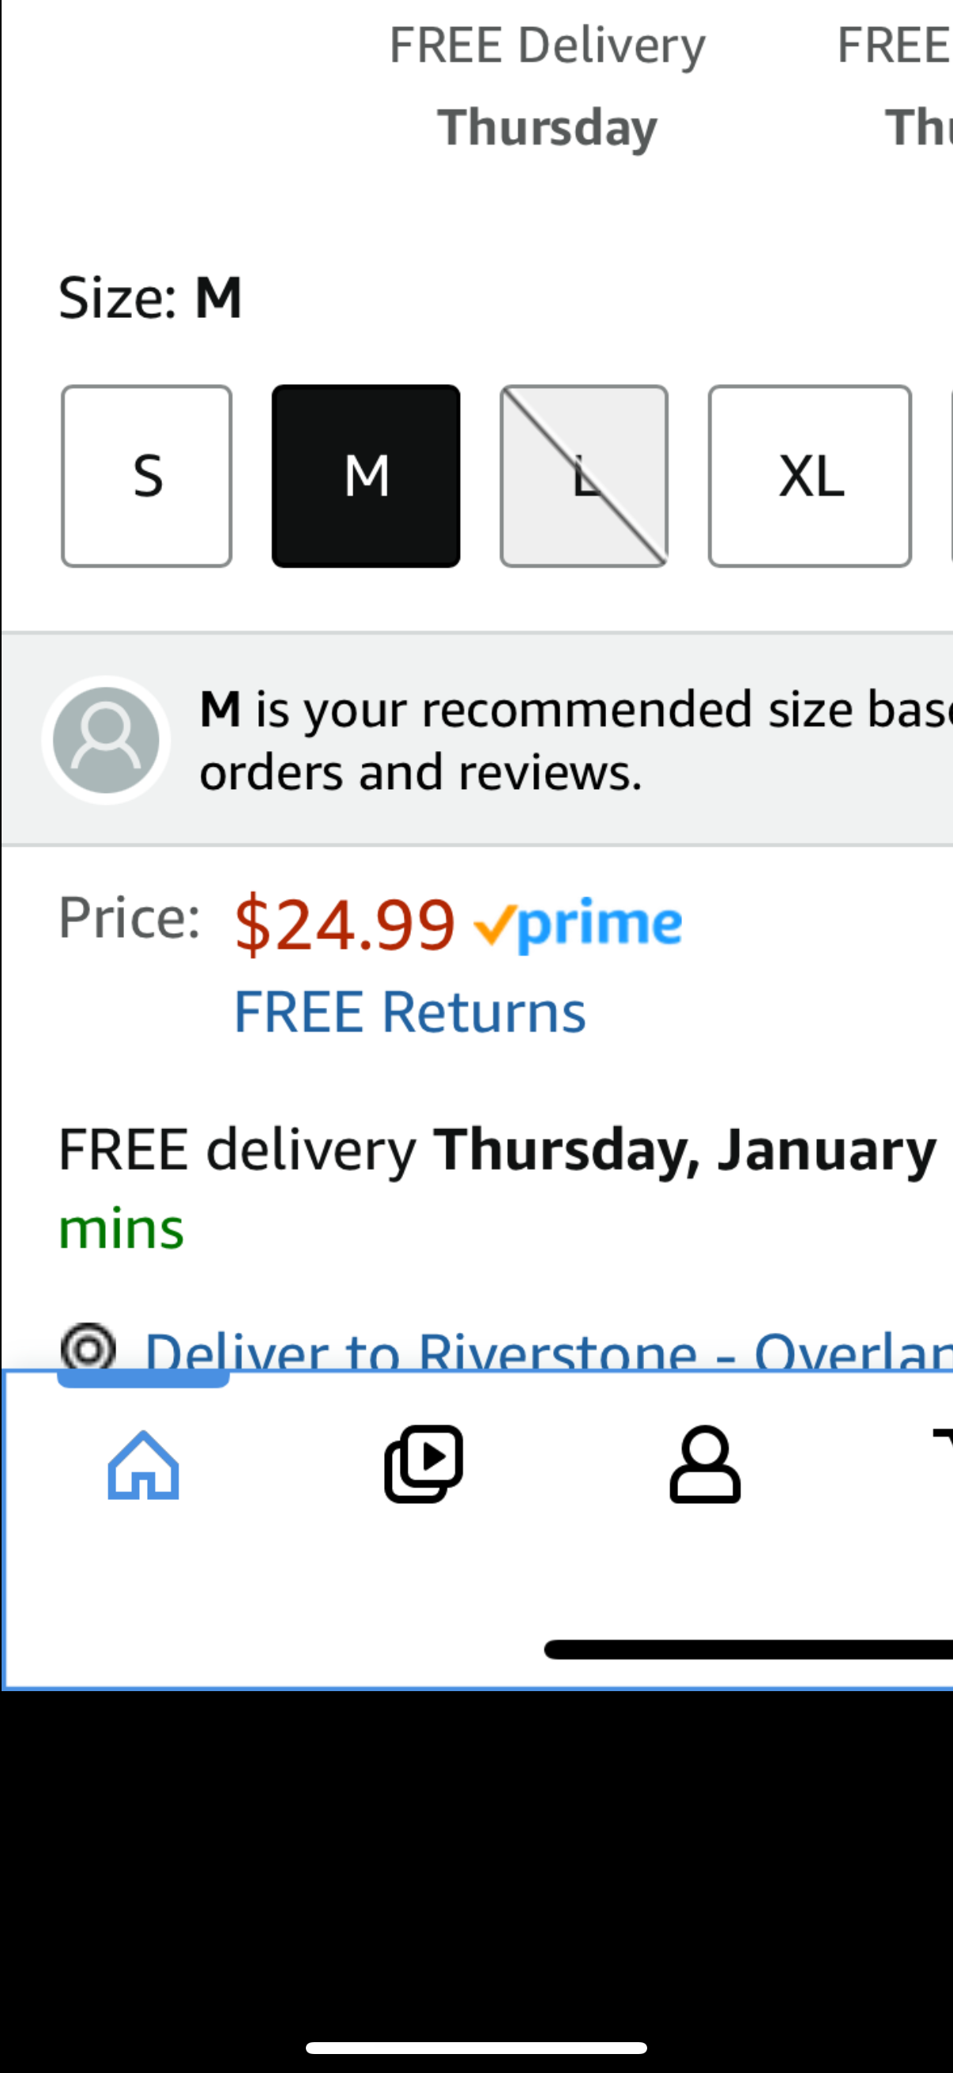Tap the $24.99 price
The image size is (953, 2073).
345,923
